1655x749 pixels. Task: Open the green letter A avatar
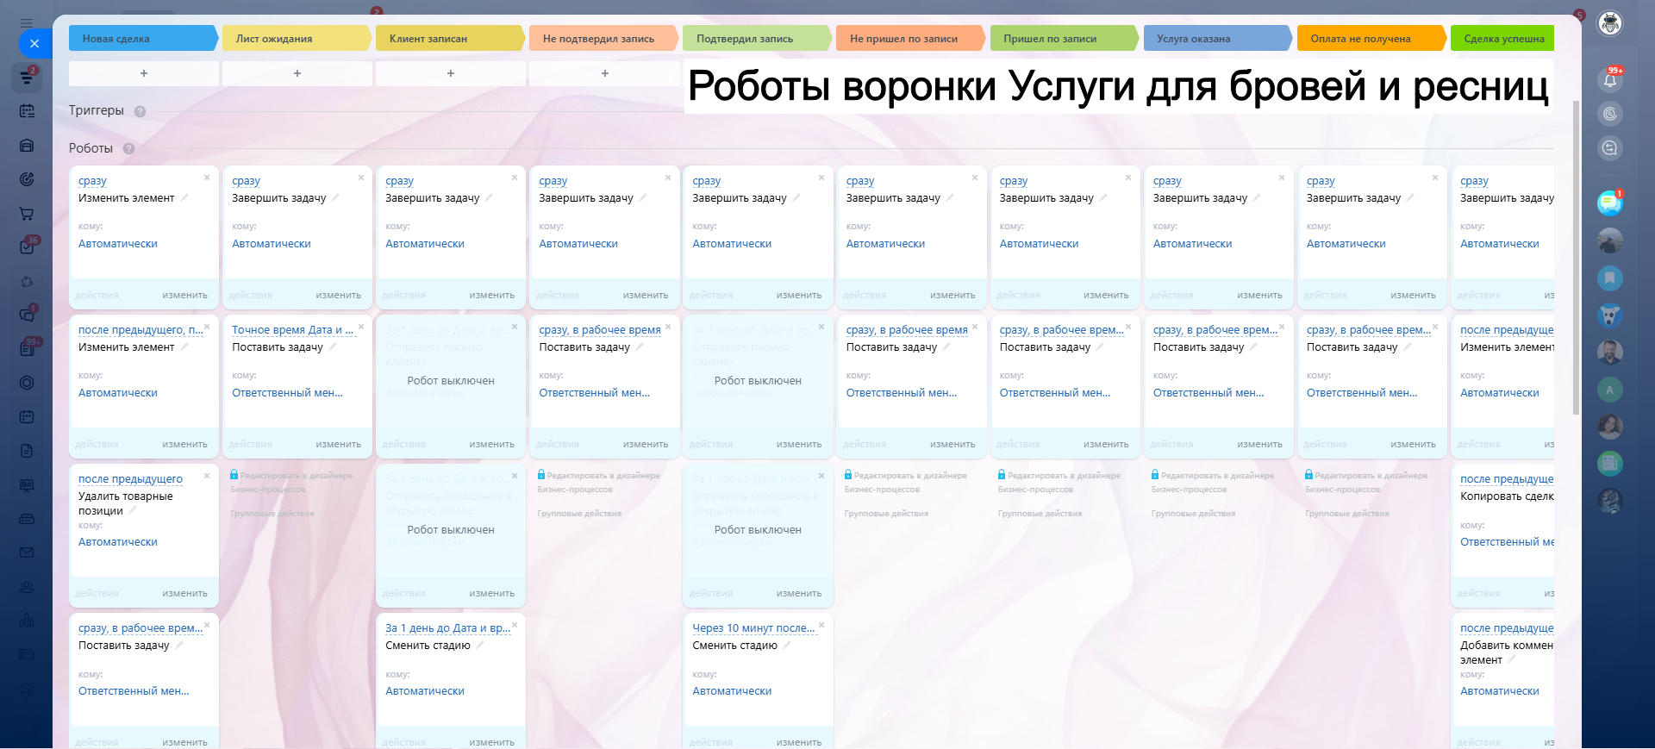1609,390
